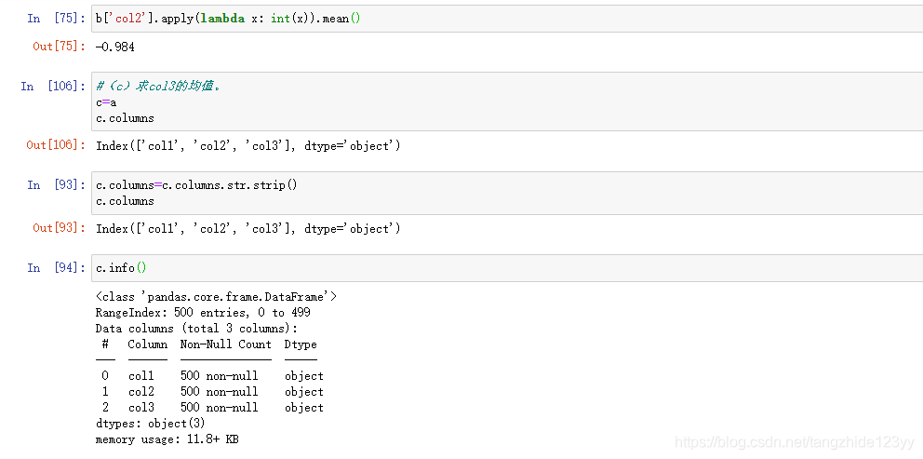Click the c.columns.str.strip() code line
Image resolution: width=923 pixels, height=459 pixels.
tap(196, 185)
